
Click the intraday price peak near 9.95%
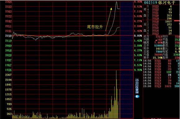point(116,2)
